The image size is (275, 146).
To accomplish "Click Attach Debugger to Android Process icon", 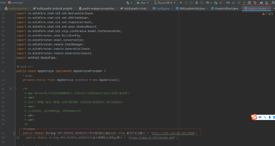I will coord(216,3).
